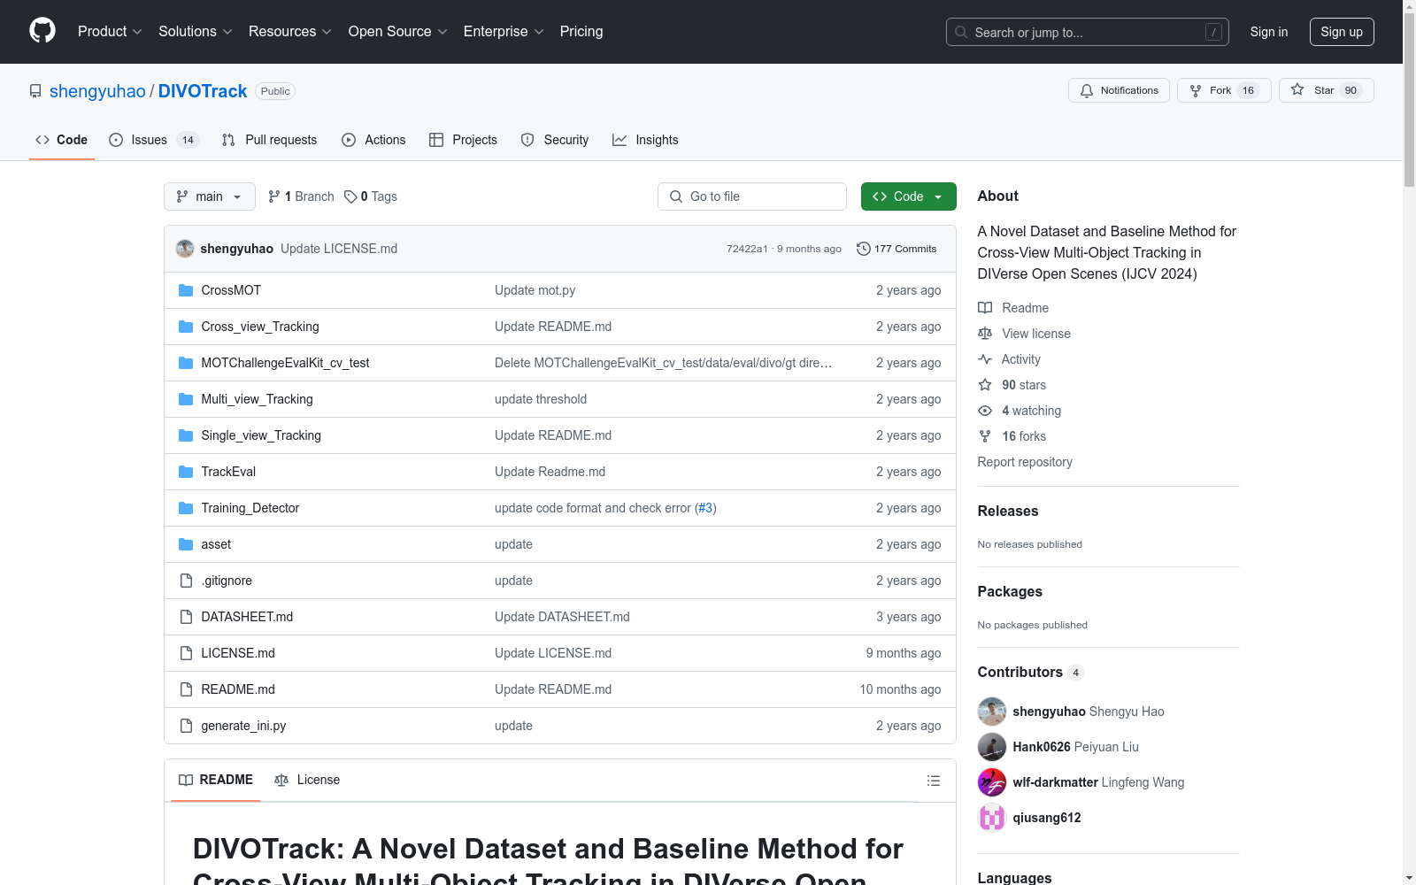This screenshot has width=1416, height=885.
Task: Open the Go to file search field
Action: pyautogui.click(x=752, y=196)
